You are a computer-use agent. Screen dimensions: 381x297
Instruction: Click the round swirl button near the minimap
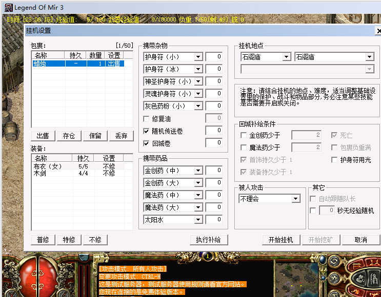point(334,261)
